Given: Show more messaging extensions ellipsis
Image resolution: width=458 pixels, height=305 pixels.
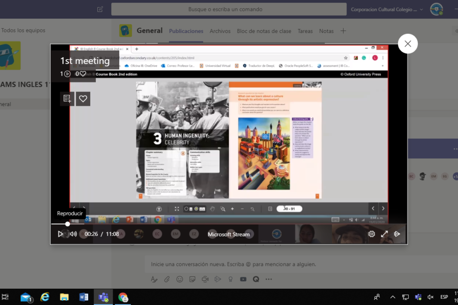Looking at the screenshot, I should click(x=269, y=279).
